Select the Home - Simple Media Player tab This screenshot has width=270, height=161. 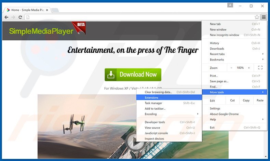[x=27, y=10]
